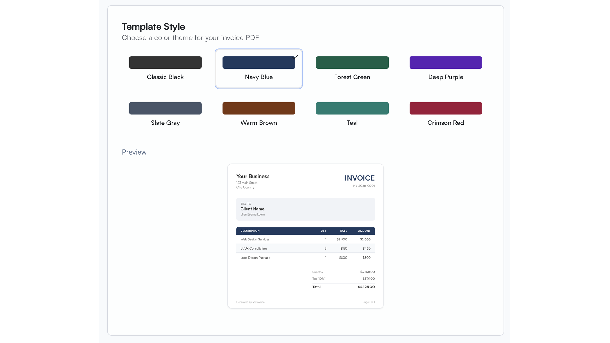Click the checkmark on Navy Blue card
The image size is (610, 343).
click(295, 57)
